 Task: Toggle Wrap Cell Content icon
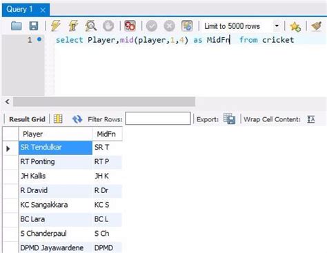[311, 119]
